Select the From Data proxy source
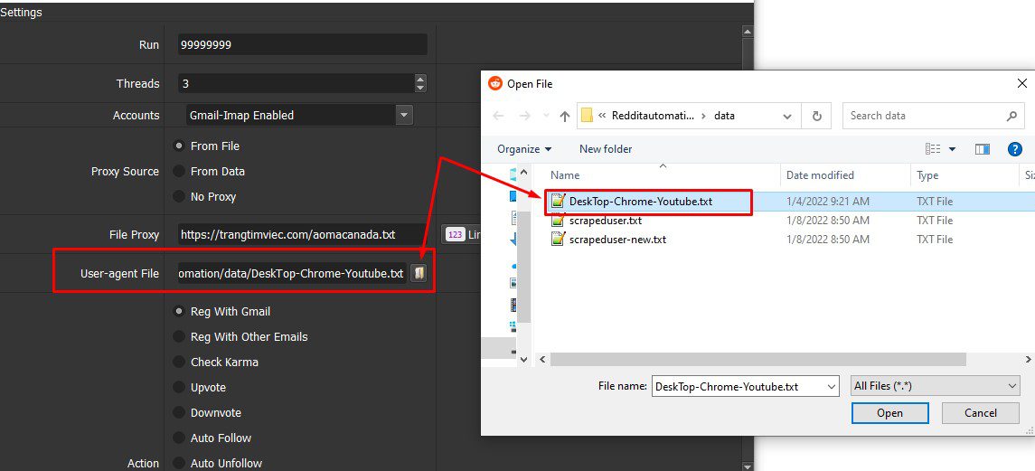 pyautogui.click(x=178, y=171)
